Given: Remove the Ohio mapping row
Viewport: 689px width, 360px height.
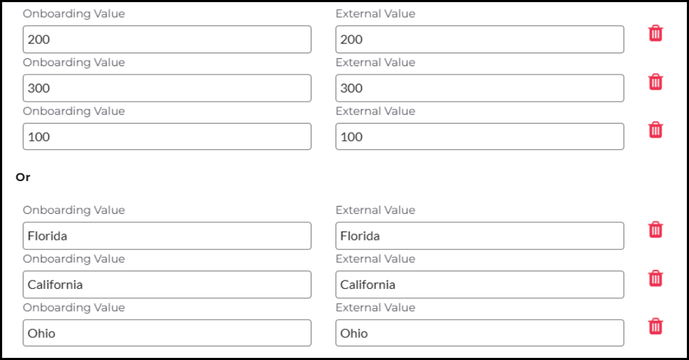Looking at the screenshot, I should point(656,327).
